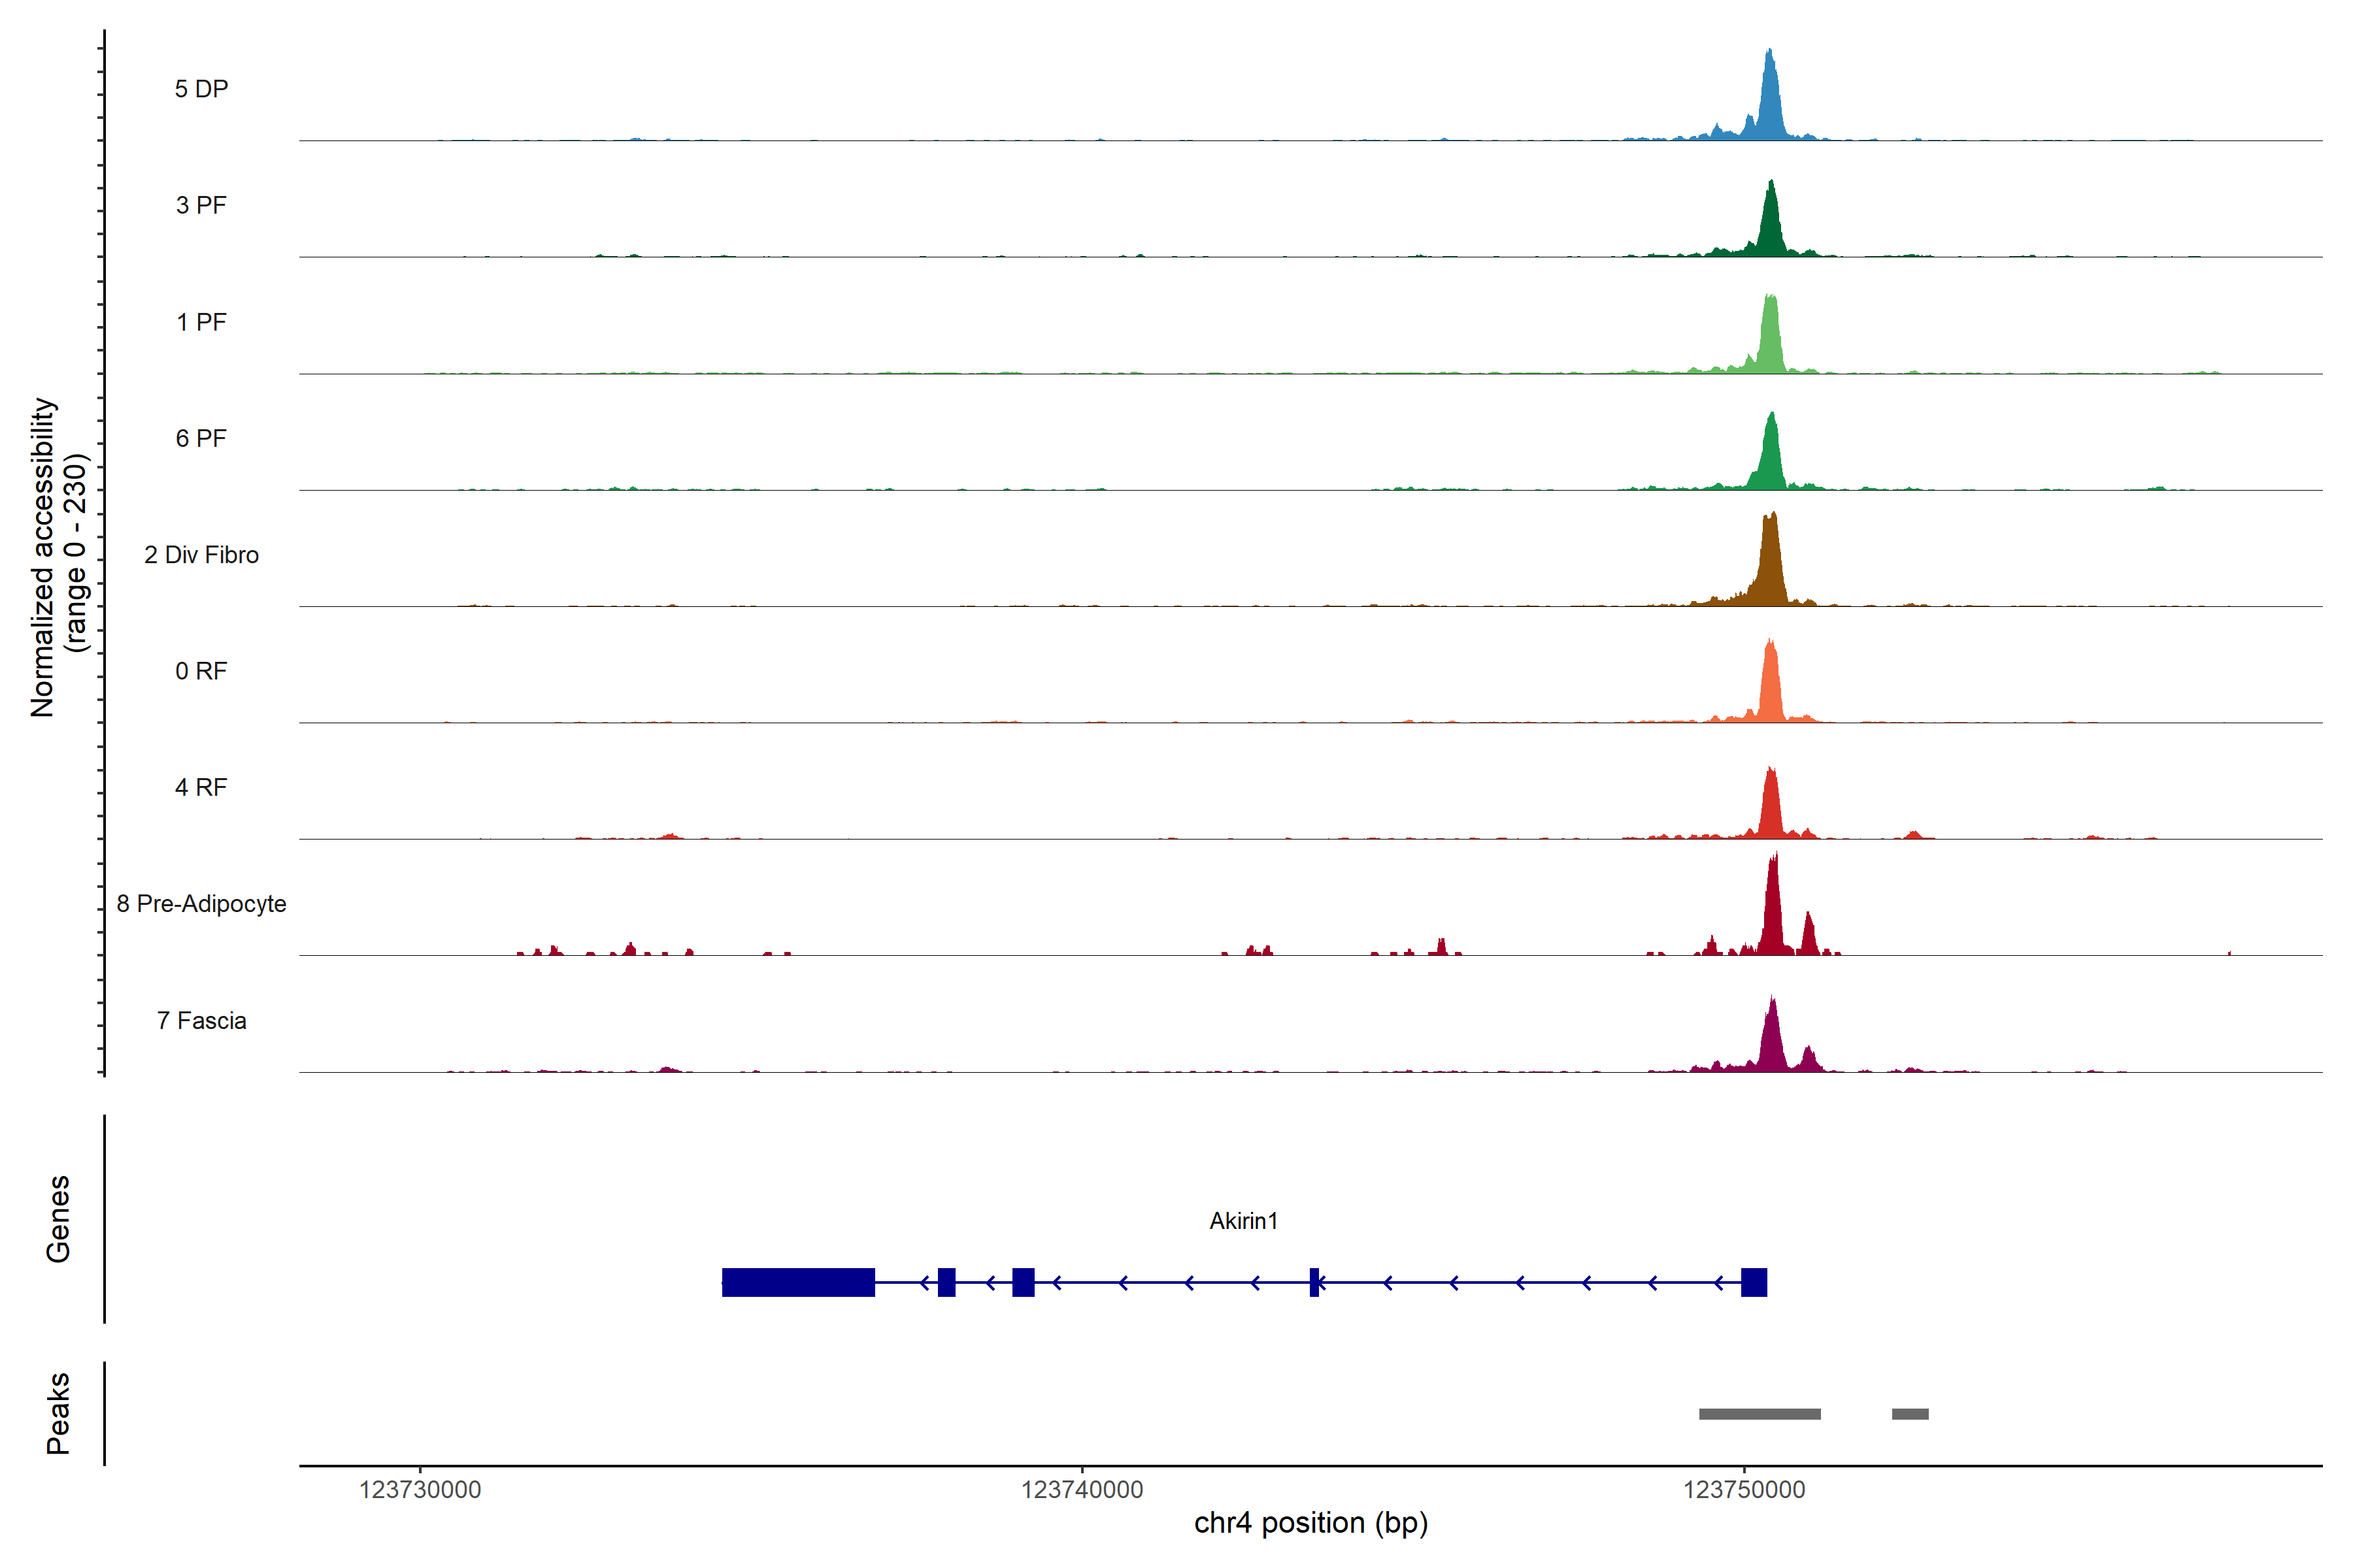Click the 123730000 axis tick label

[420, 1490]
